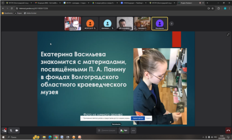Image resolution: width=232 pixels, height=140 pixels.
Task: Open File Explorer from the taskbar
Action: tap(44, 137)
